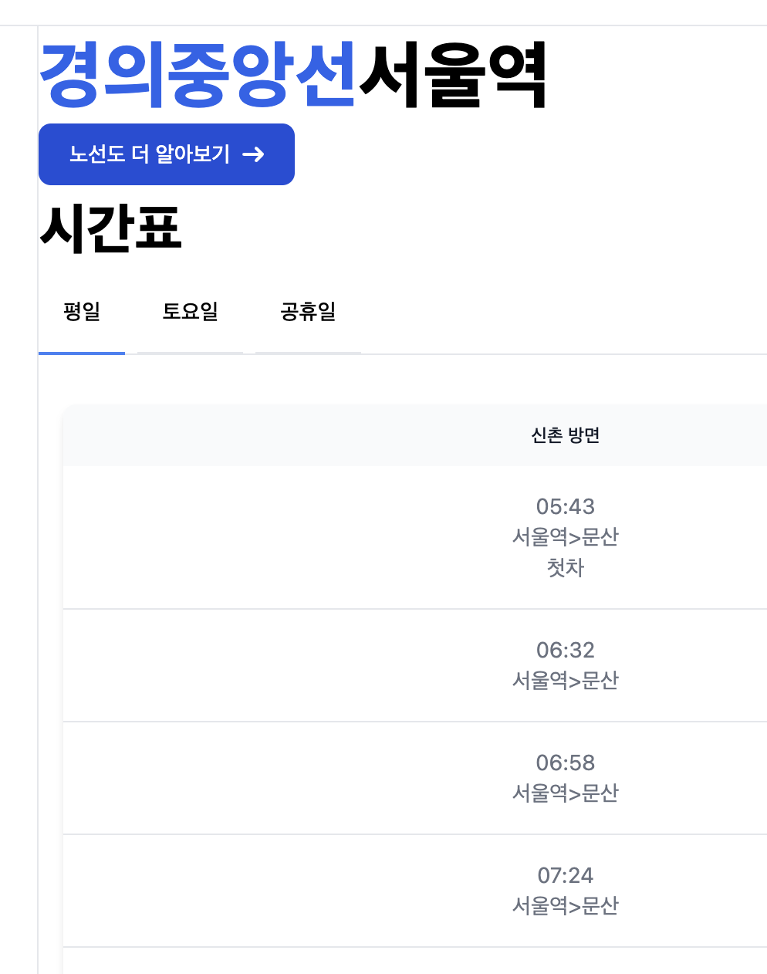Click the 경의중앙선 heading text
This screenshot has height=974, width=767.
click(x=198, y=74)
